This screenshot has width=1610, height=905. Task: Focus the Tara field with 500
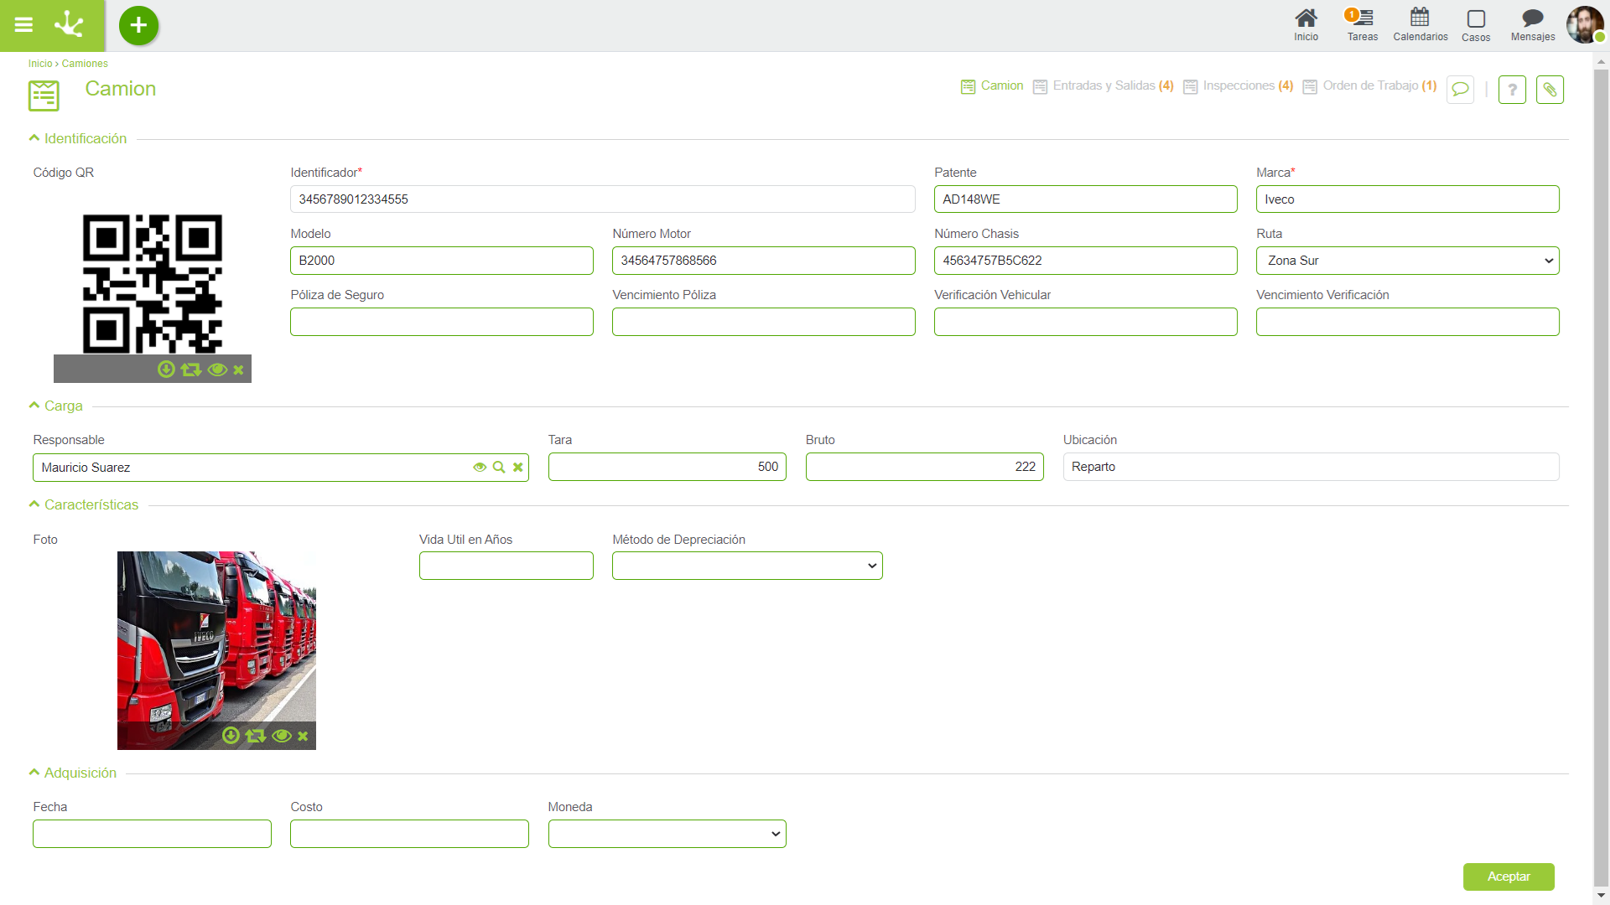(667, 467)
